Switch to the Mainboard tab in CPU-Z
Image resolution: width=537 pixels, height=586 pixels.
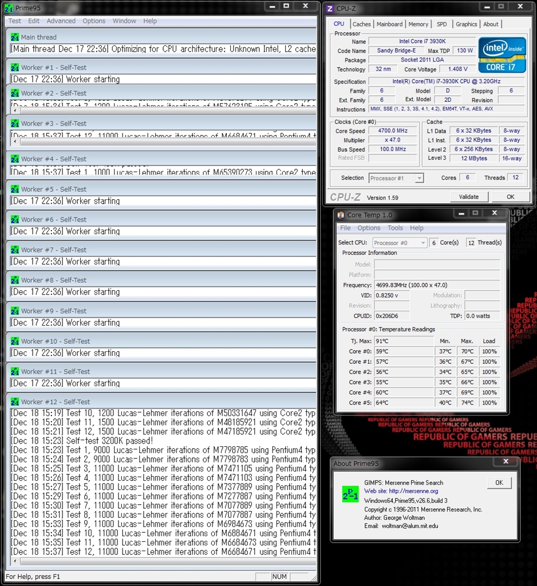point(389,24)
